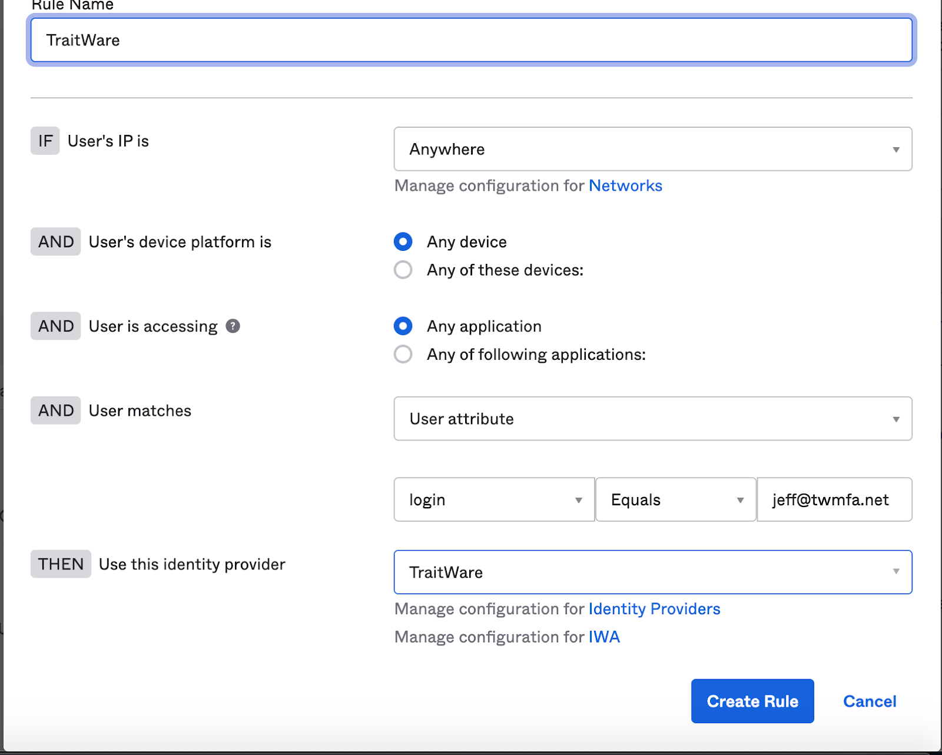Click the Rule Name field containing TraitWare
Screen dimensions: 942x755
pos(472,40)
